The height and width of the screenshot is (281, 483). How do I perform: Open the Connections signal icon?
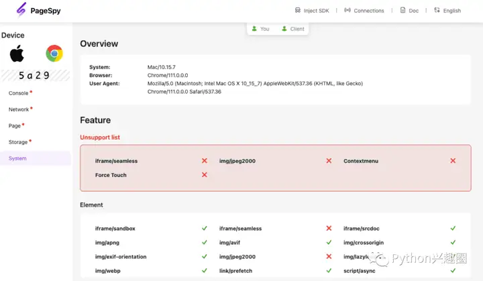(x=347, y=10)
